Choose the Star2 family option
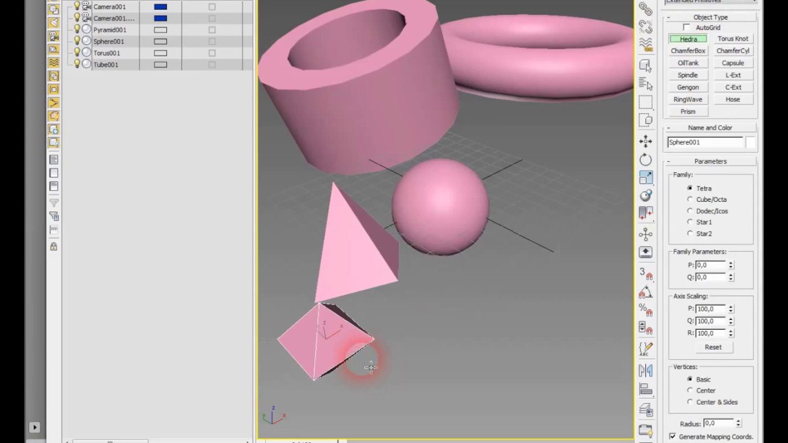The height and width of the screenshot is (443, 788). pos(689,233)
